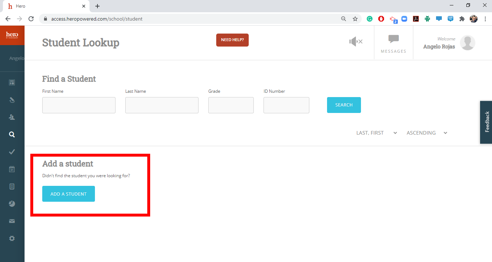The image size is (492, 262).
Task: Open the dashboard icon in the sidebar
Action: tap(12, 83)
